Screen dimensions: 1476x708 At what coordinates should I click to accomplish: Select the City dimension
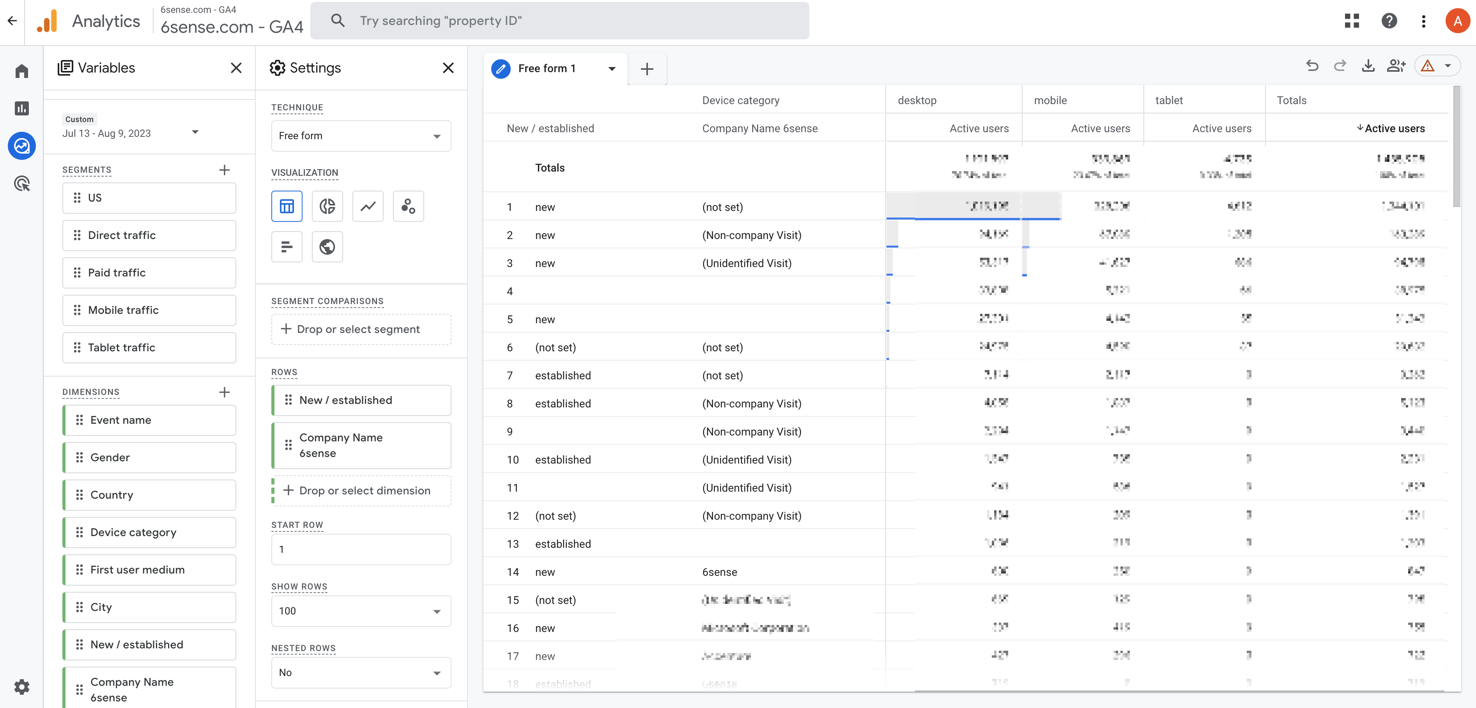(149, 607)
